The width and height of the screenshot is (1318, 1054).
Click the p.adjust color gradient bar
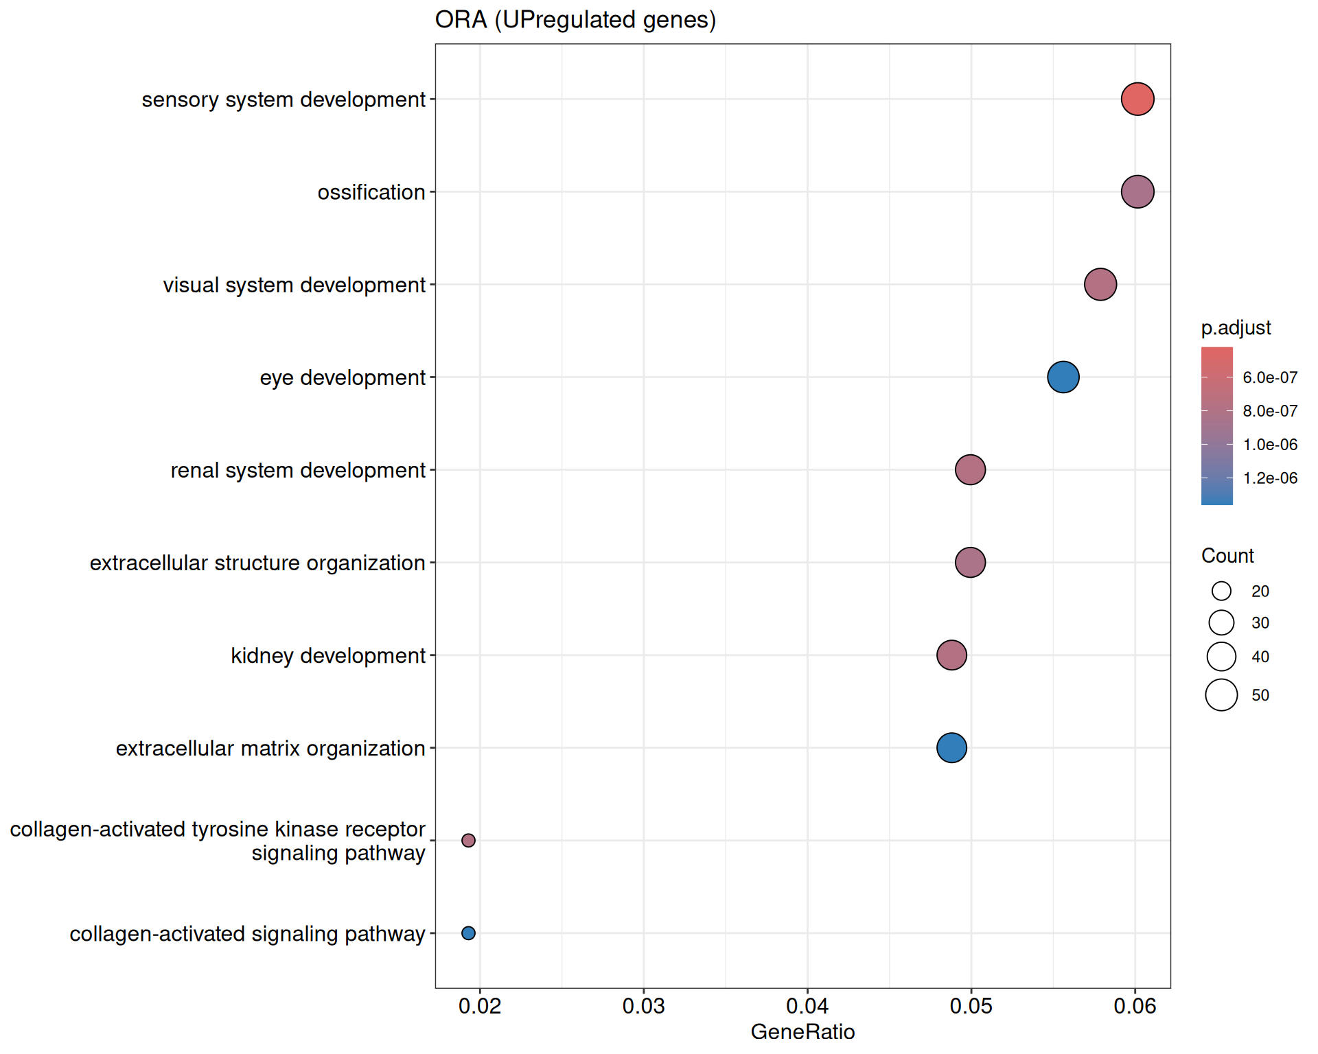click(x=1216, y=425)
